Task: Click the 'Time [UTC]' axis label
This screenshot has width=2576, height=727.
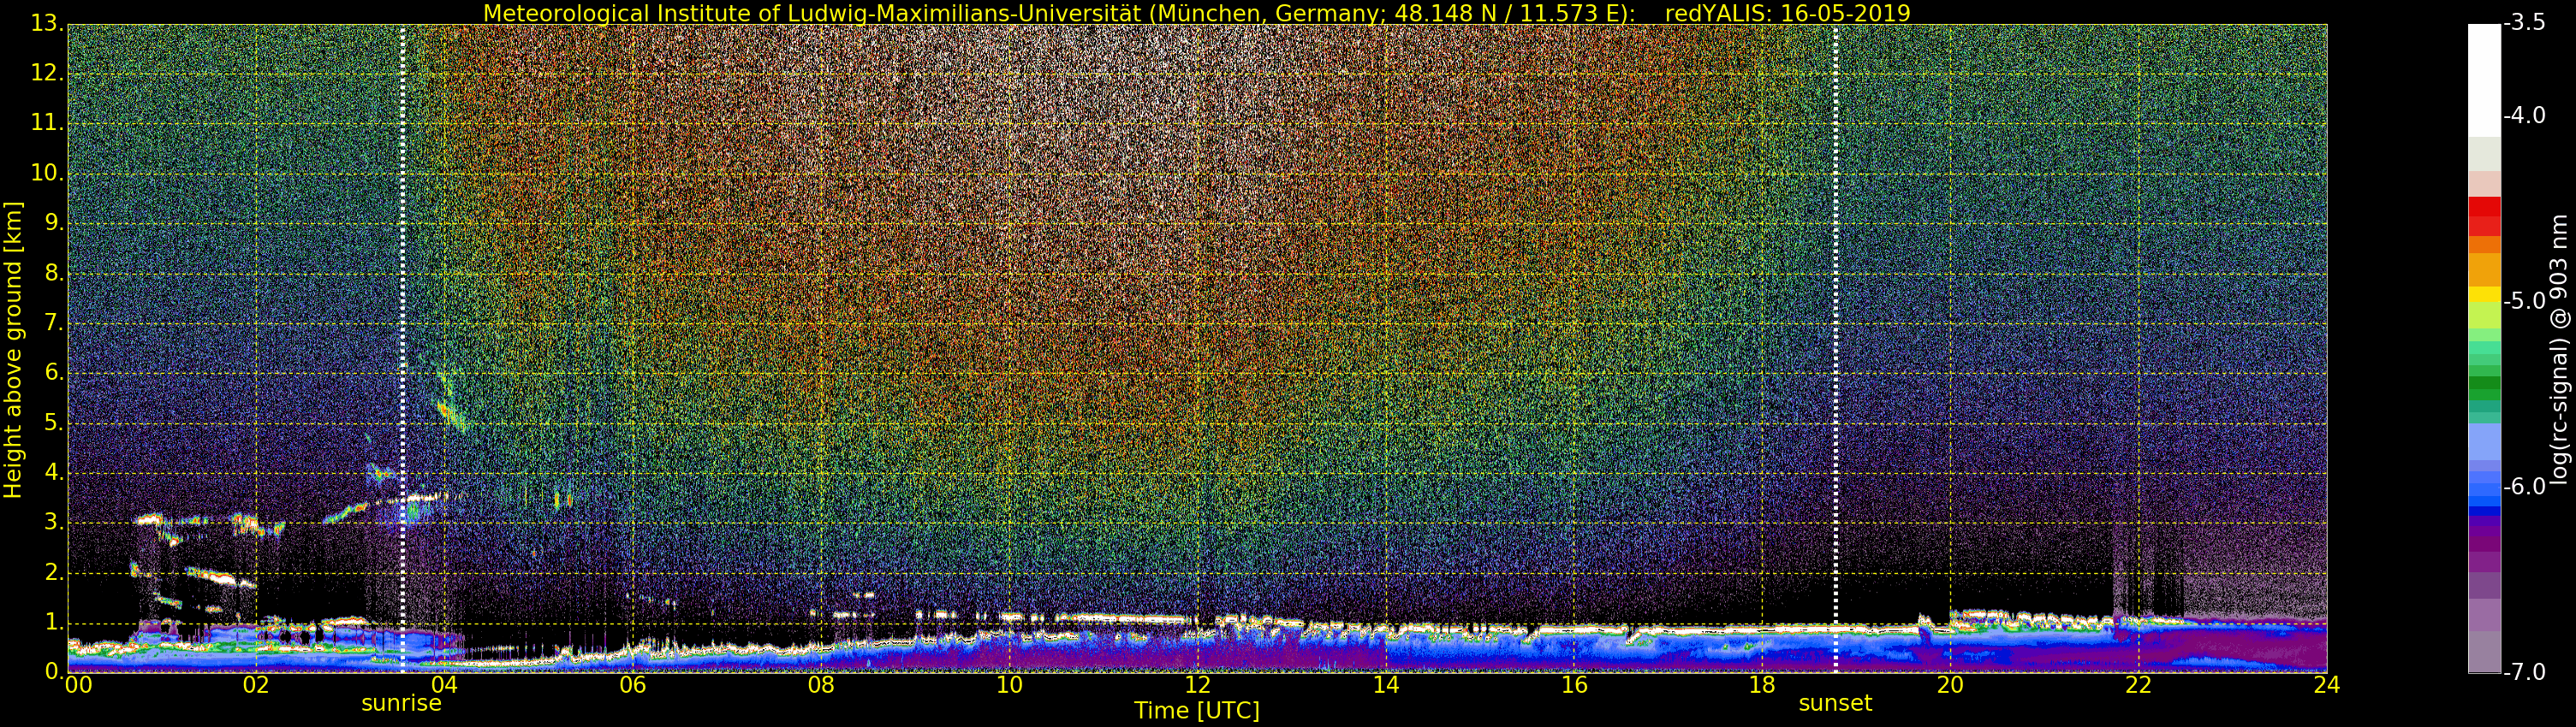Action: click(x=1196, y=711)
